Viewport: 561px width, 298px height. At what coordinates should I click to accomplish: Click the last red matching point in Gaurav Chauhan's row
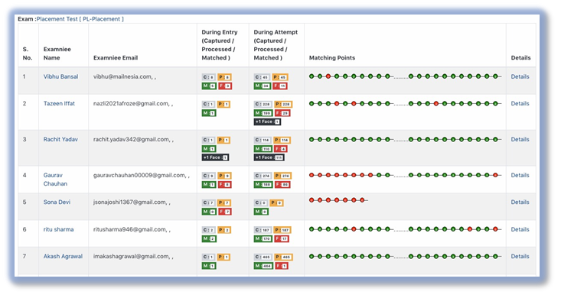pos(495,175)
